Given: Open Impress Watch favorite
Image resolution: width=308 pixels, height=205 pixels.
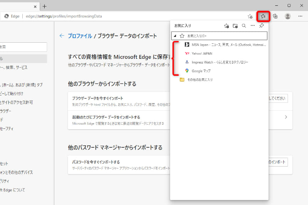Looking at the screenshot, I should point(216,62).
